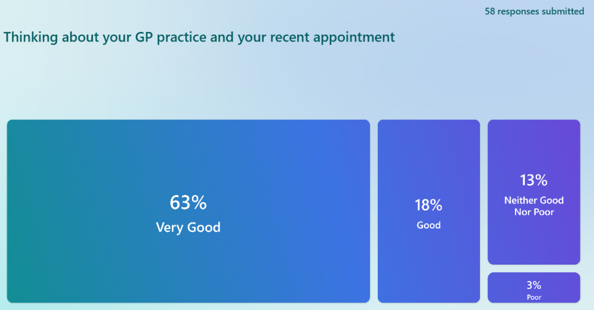Viewport: 594px width, 310px height.
Task: Click the 'Good' label under 18%
Action: tap(429, 225)
